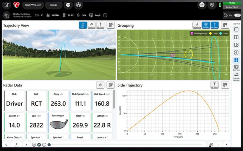Open the golf flag practice mode icon
Viewport: 243px width, 151px height.
pyautogui.click(x=7, y=5)
